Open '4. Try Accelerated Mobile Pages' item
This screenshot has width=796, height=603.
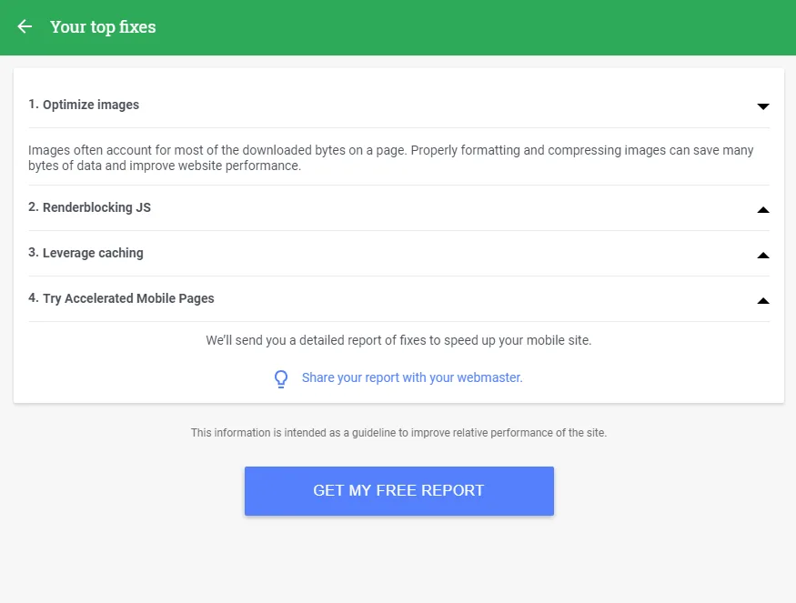pos(121,298)
